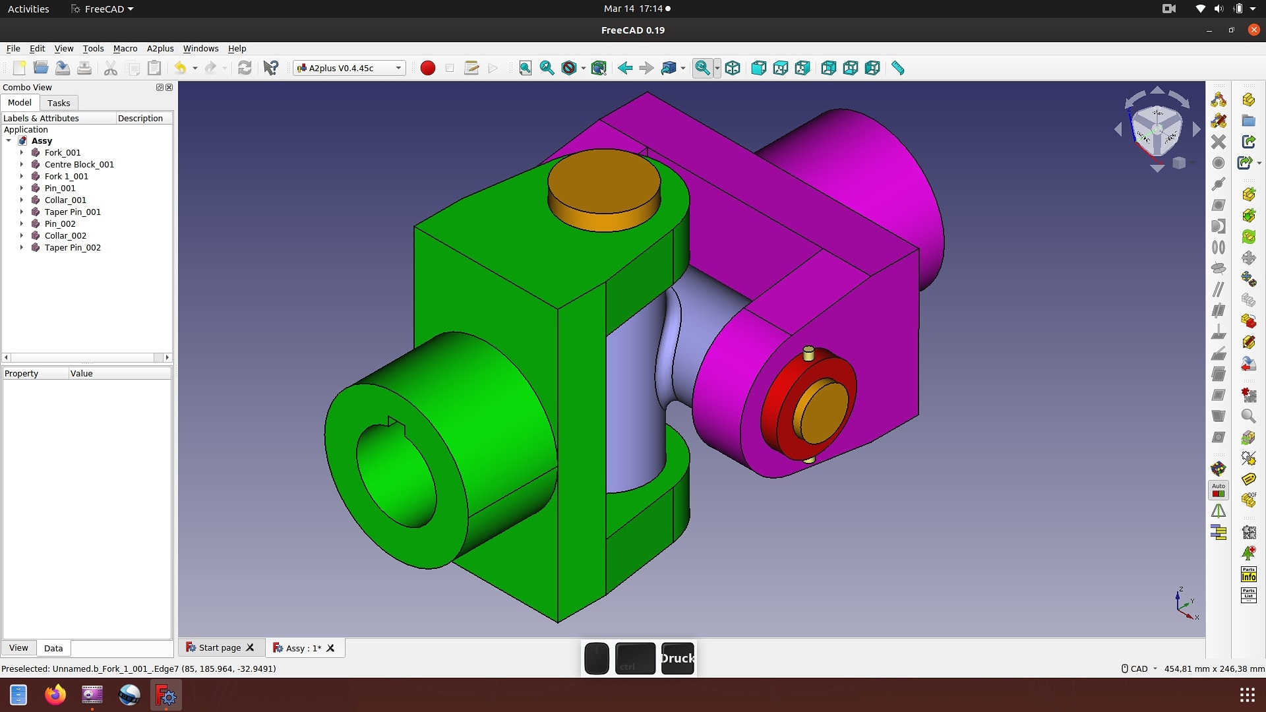
Task: Expand the Taper Pin_002 tree item
Action: (x=21, y=247)
